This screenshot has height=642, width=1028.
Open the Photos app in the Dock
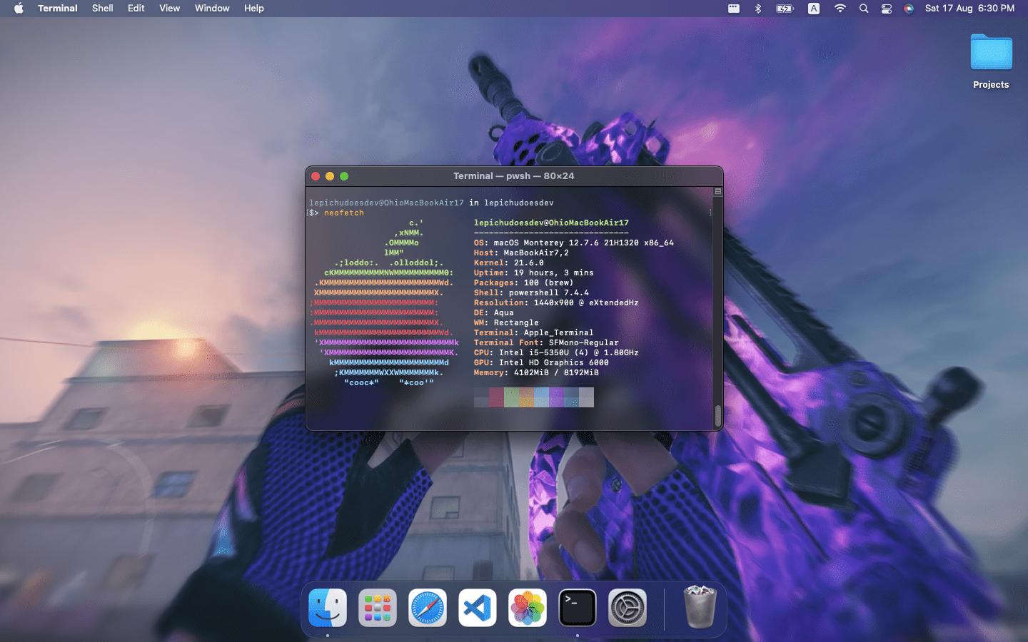(527, 608)
